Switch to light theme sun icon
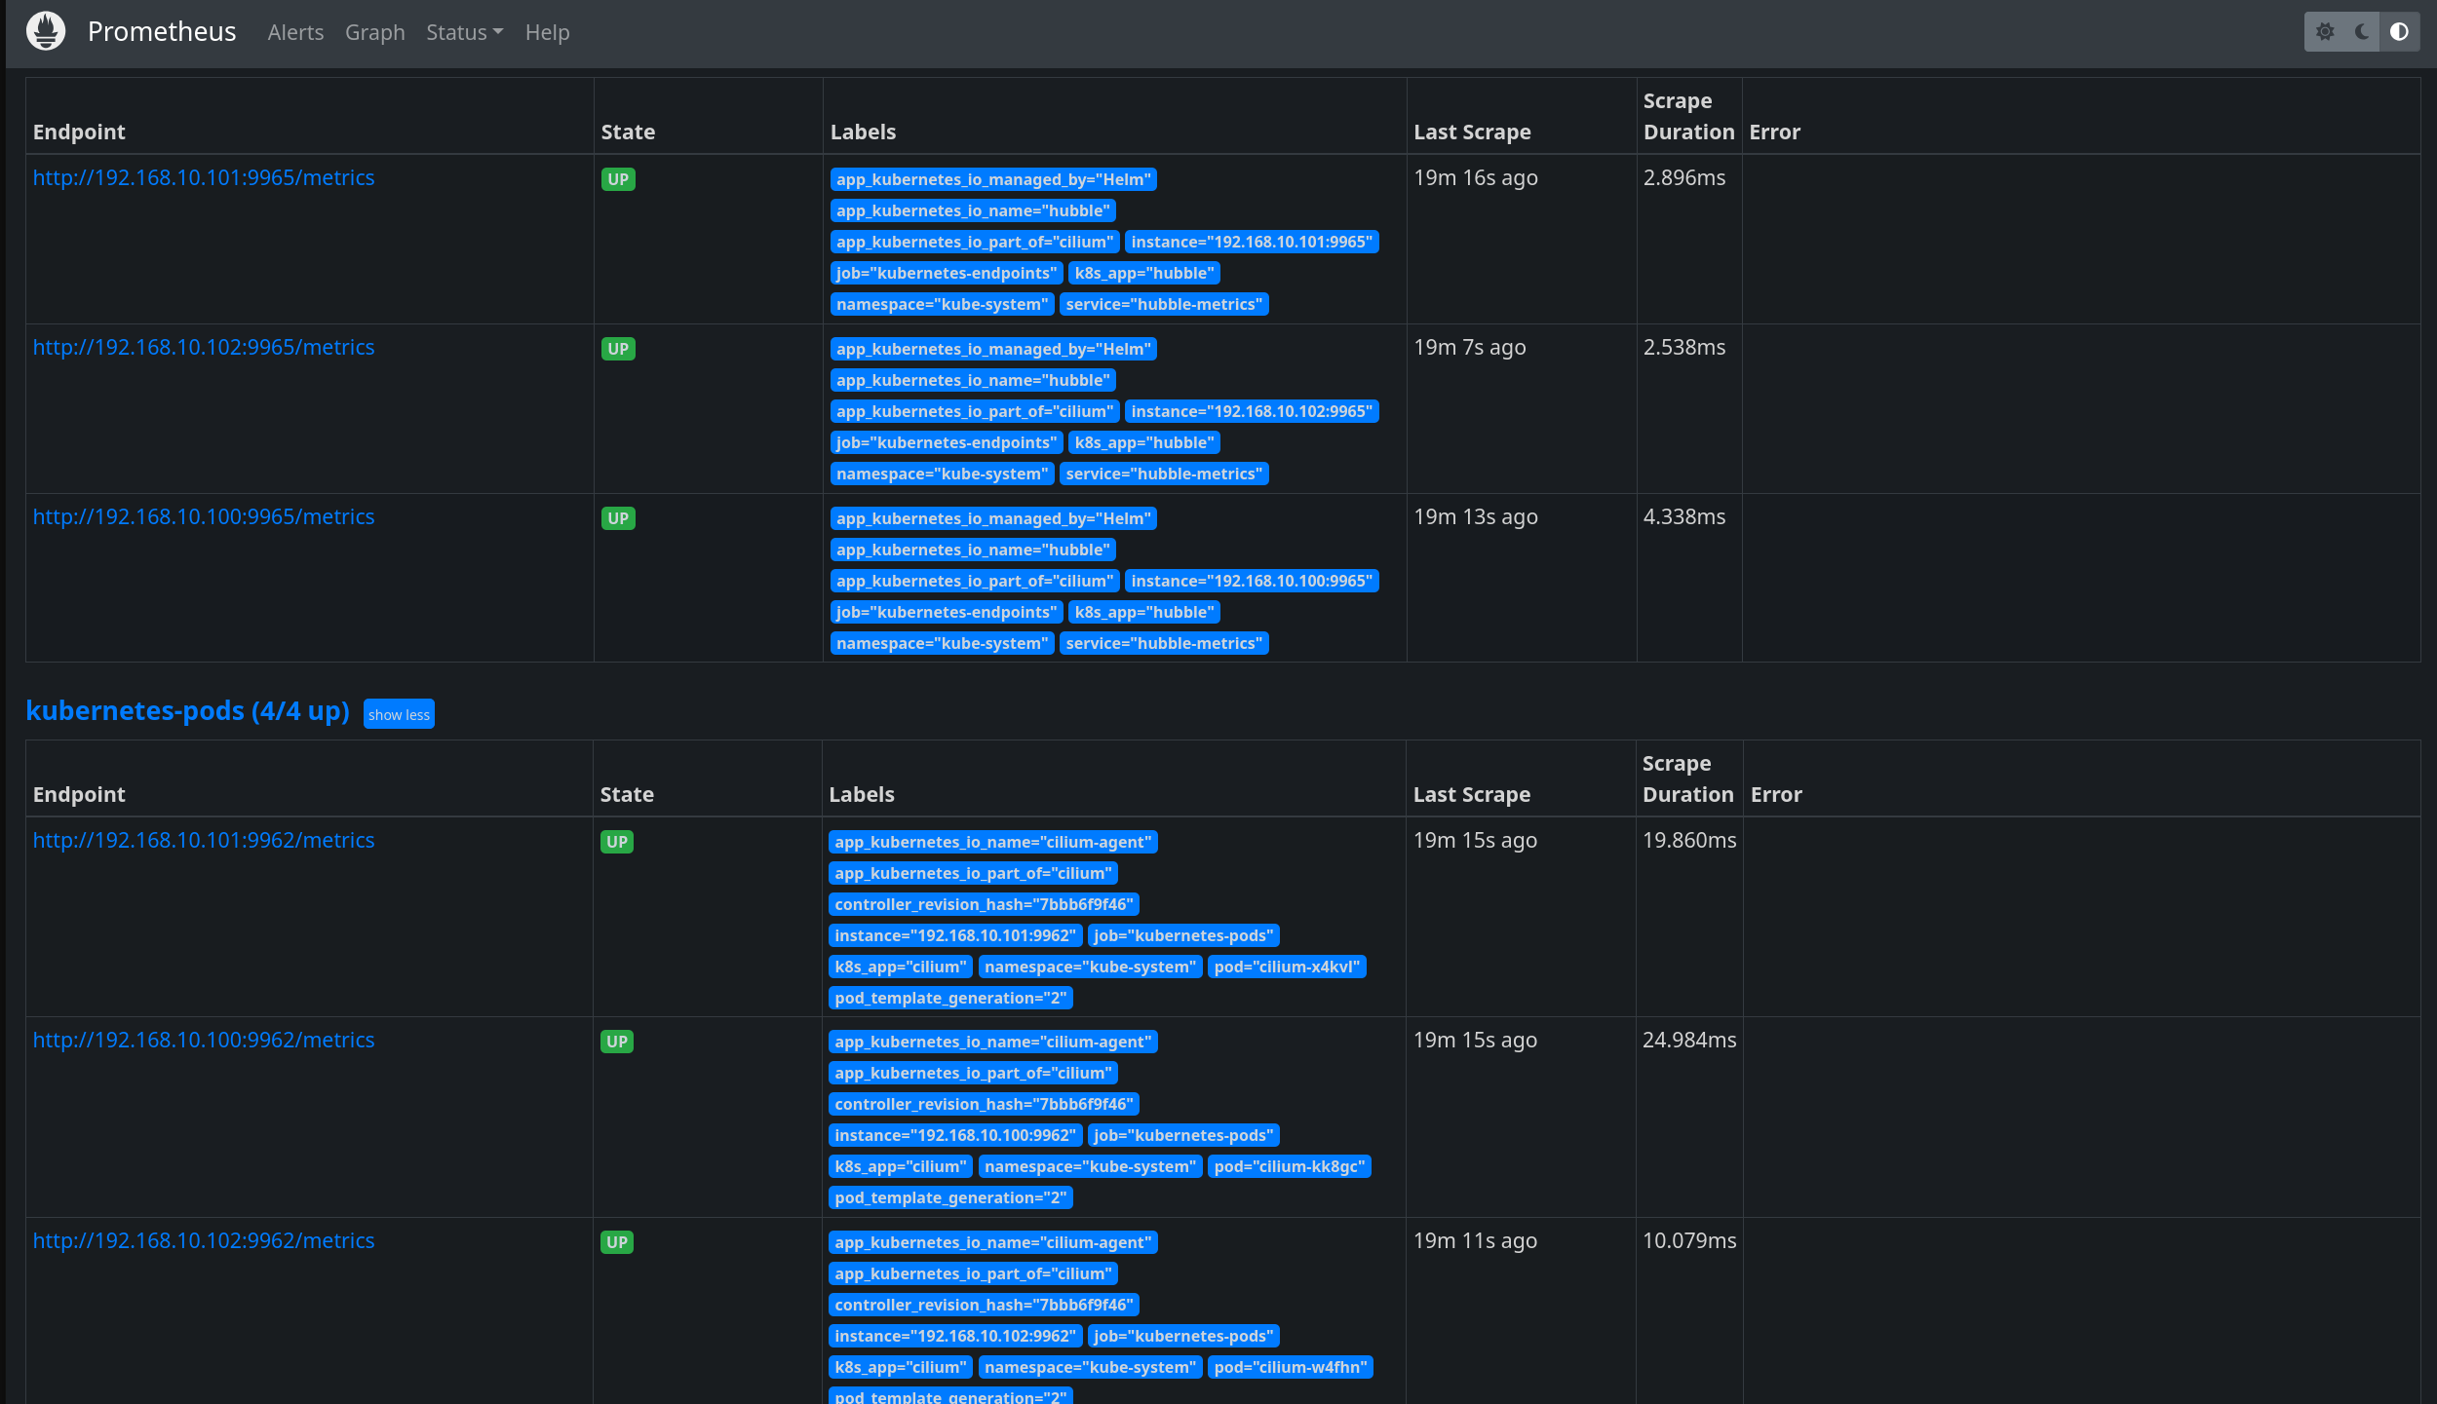This screenshot has height=1404, width=2437. pyautogui.click(x=2325, y=32)
